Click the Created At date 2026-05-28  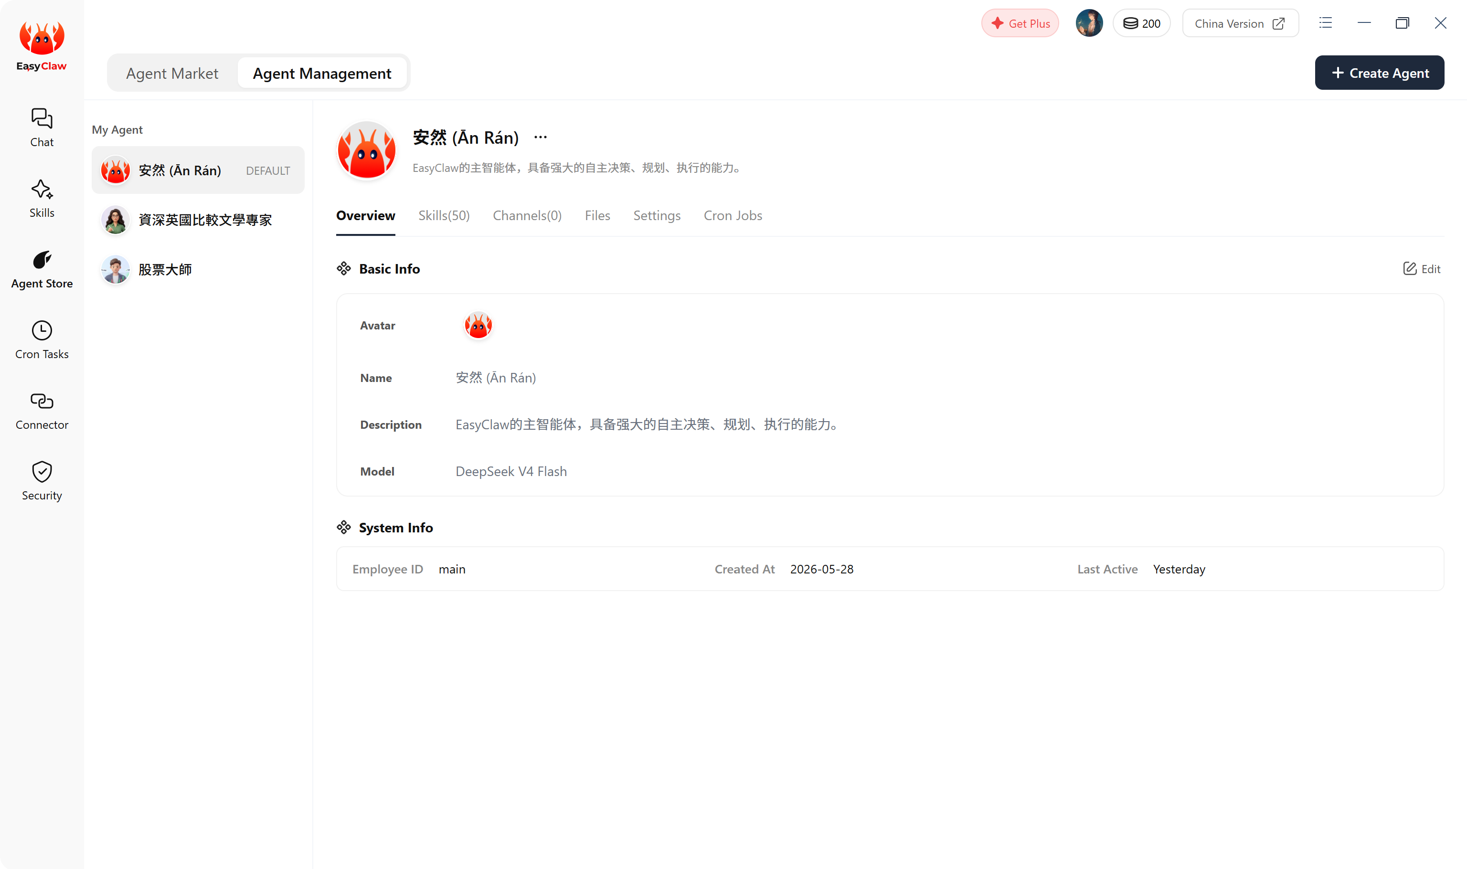822,569
